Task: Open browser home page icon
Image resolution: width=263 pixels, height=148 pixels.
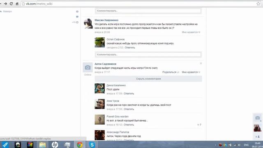Action: (17, 4)
